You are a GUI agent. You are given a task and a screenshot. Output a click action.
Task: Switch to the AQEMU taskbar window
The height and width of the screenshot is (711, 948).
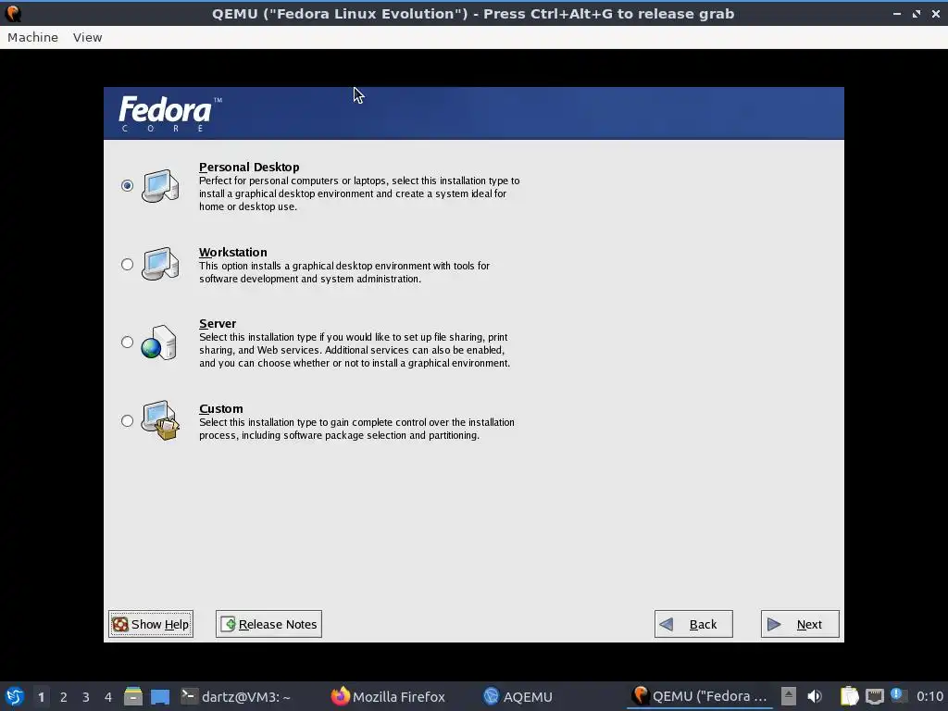coord(518,696)
